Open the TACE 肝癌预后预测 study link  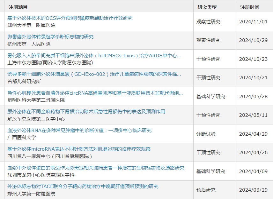point(83,187)
